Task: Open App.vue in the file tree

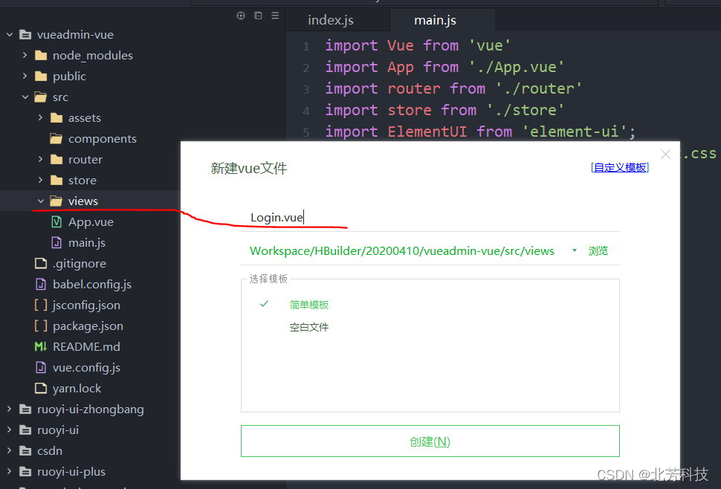Action: click(x=91, y=222)
